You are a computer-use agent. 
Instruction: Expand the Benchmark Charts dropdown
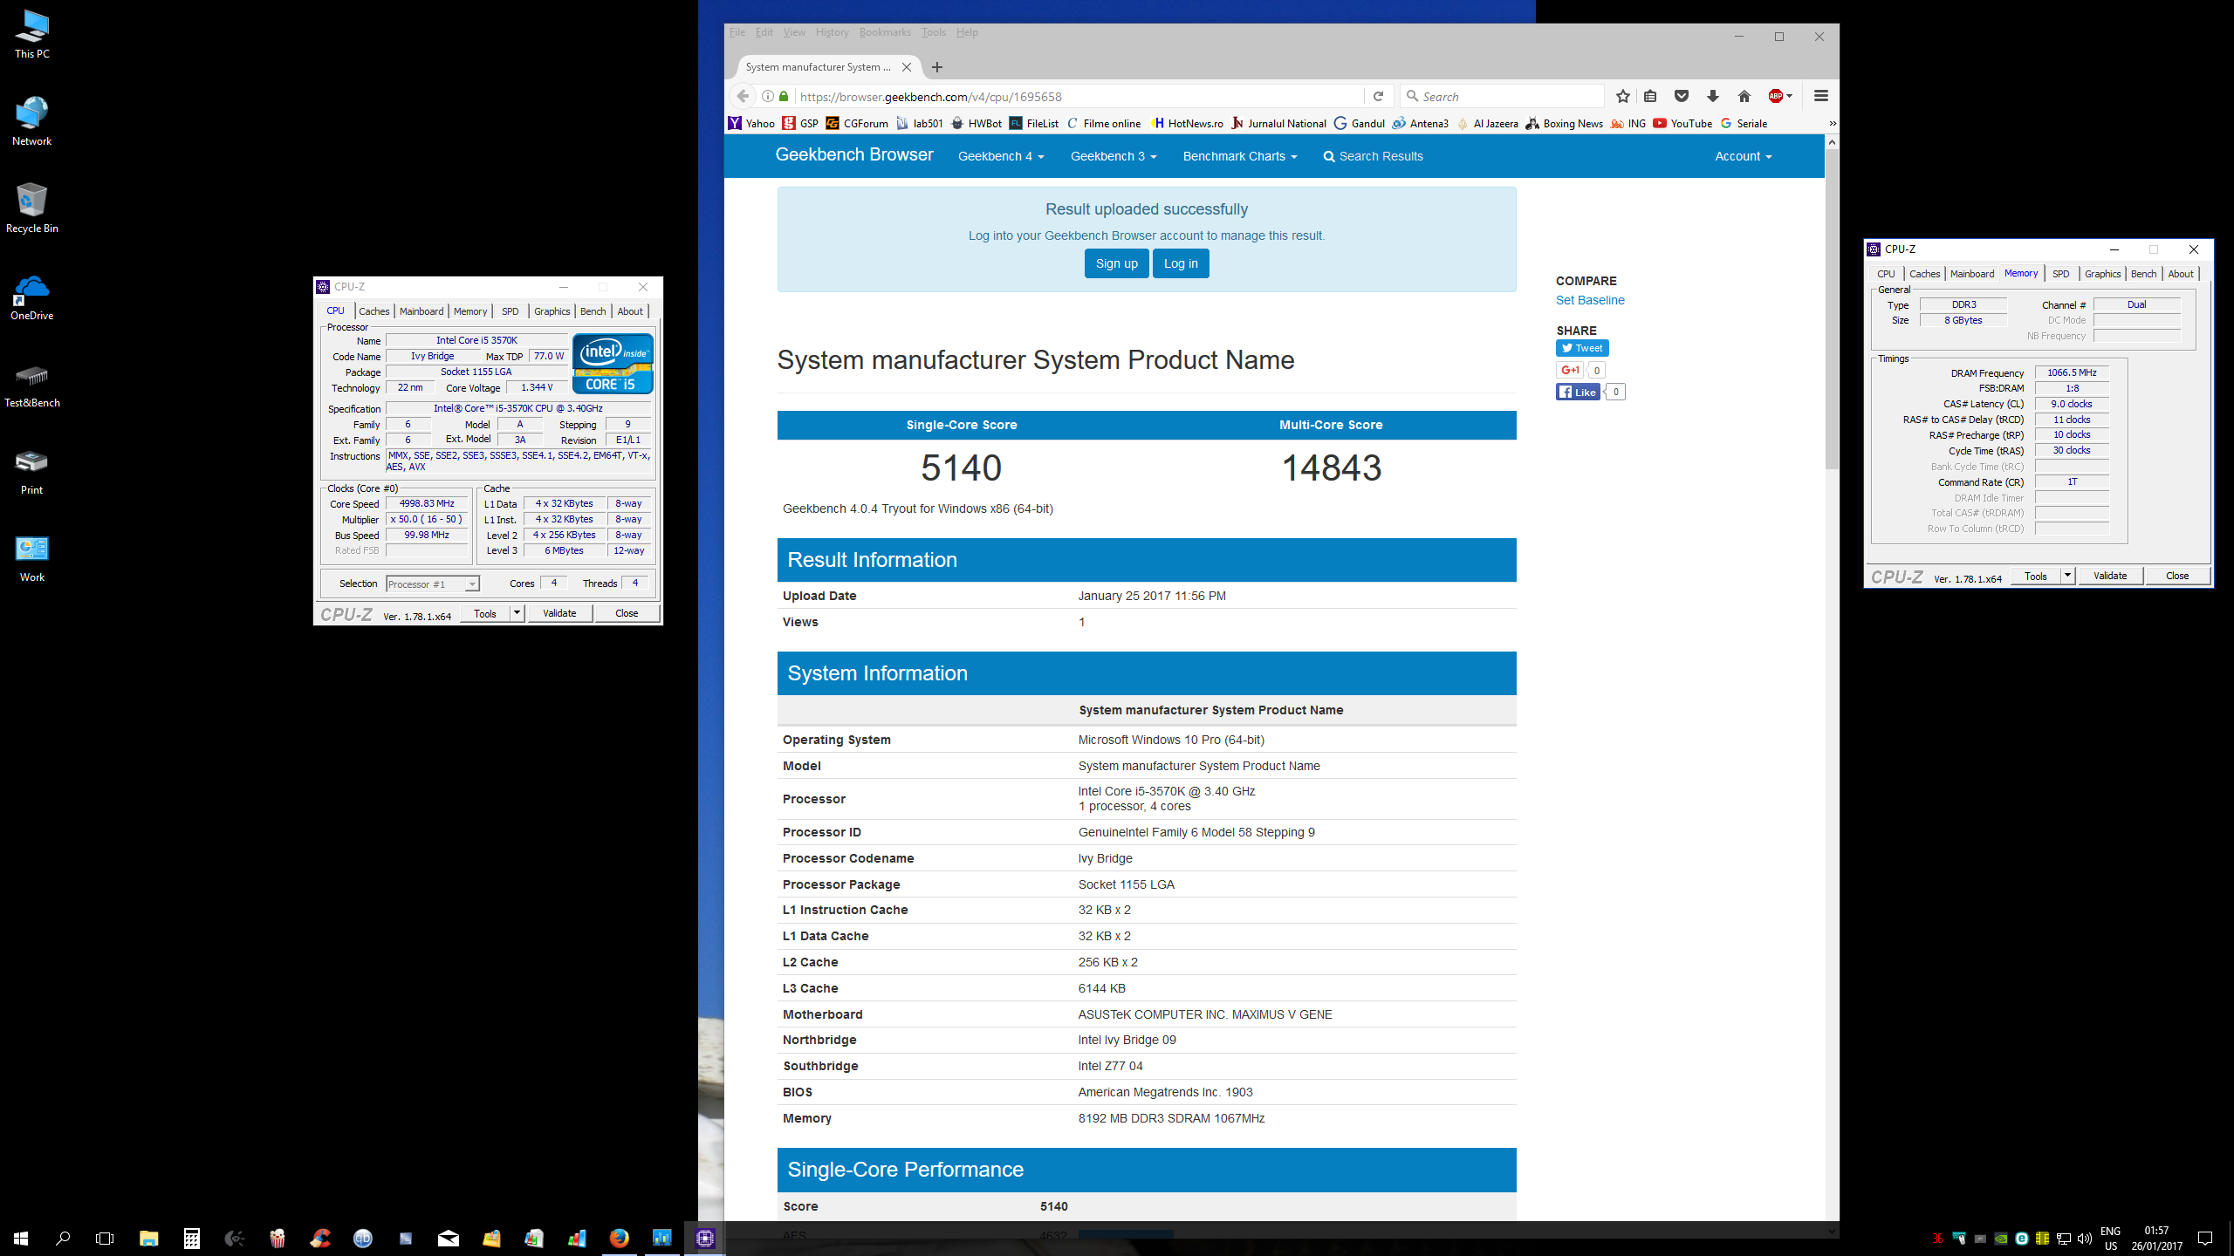[x=1240, y=156]
